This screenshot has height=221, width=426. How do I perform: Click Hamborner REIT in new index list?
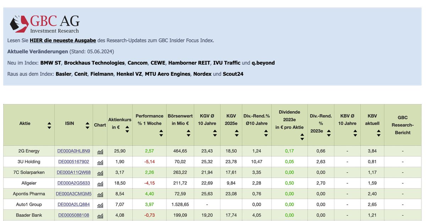(189, 63)
